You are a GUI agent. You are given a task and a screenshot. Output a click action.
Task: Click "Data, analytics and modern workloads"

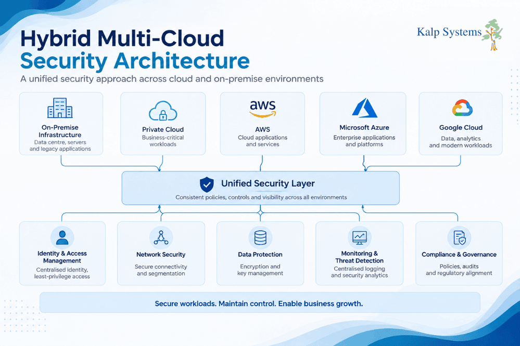(461, 142)
